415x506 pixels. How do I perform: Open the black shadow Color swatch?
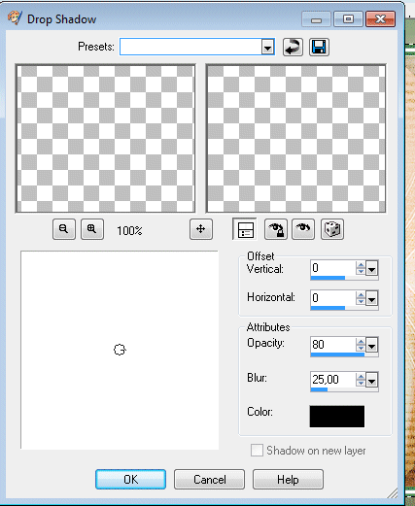click(x=337, y=417)
